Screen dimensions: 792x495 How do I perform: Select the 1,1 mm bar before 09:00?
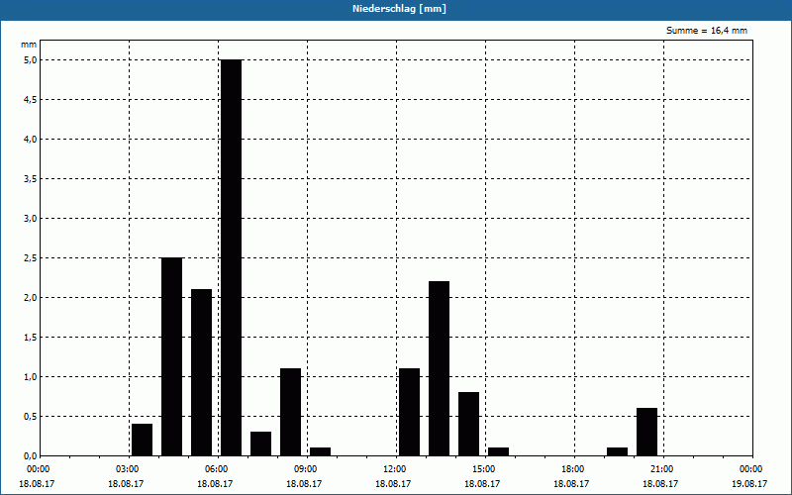pyautogui.click(x=290, y=412)
